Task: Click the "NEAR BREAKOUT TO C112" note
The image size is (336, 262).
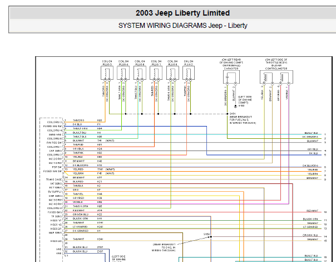Action: pos(164,248)
